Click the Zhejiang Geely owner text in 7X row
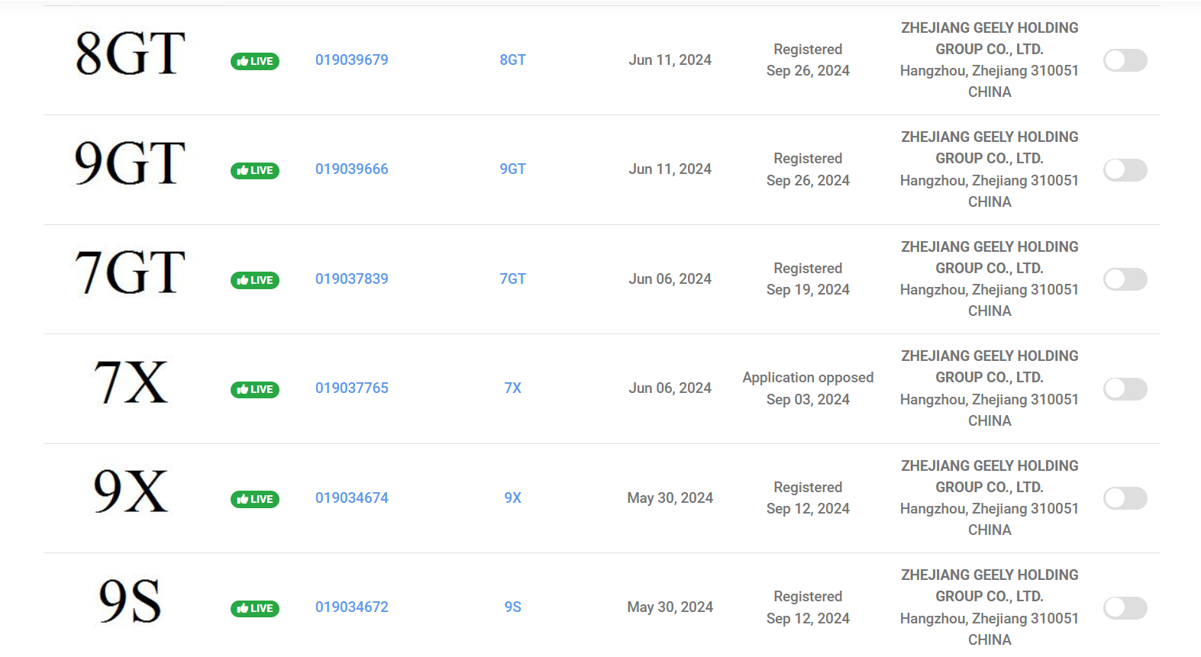The height and width of the screenshot is (657, 1201). [990, 388]
